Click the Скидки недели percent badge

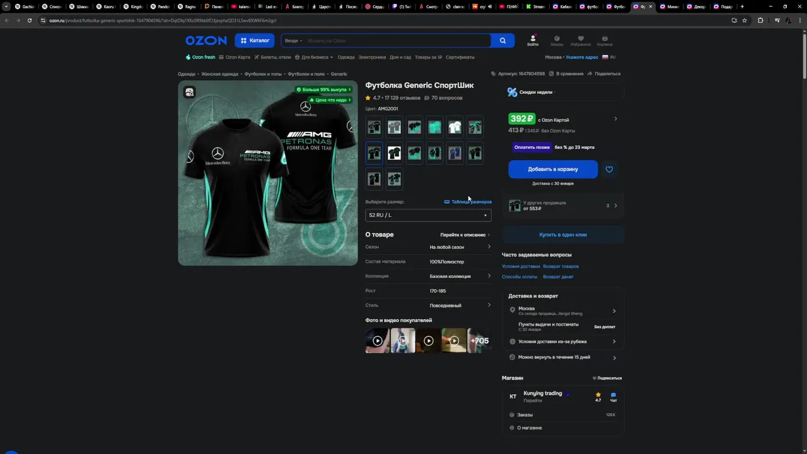click(513, 92)
